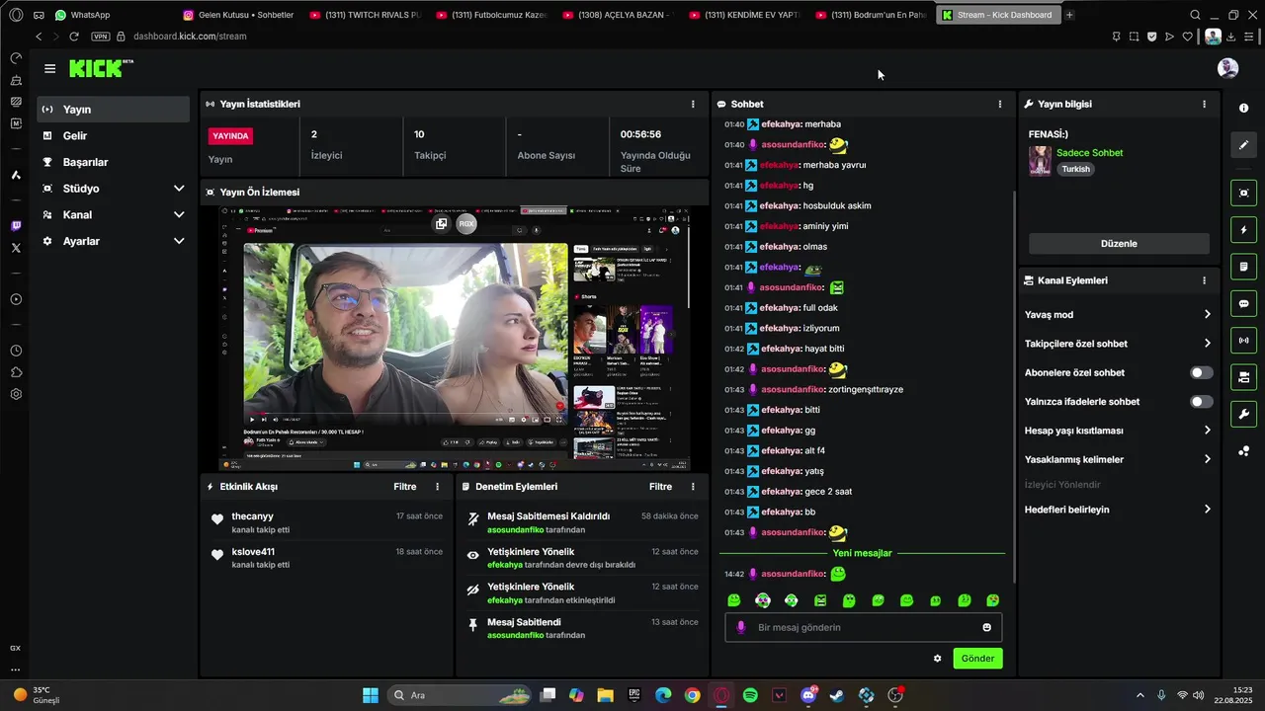The height and width of the screenshot is (711, 1265).
Task: Click the purple microphone icon in message box
Action: point(741,628)
